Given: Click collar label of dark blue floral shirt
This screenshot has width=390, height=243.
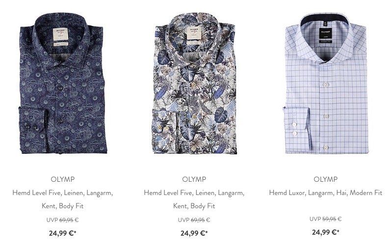Looking at the screenshot, I should point(60,34).
